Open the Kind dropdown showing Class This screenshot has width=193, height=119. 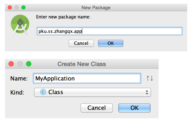pyautogui.click(x=92, y=92)
